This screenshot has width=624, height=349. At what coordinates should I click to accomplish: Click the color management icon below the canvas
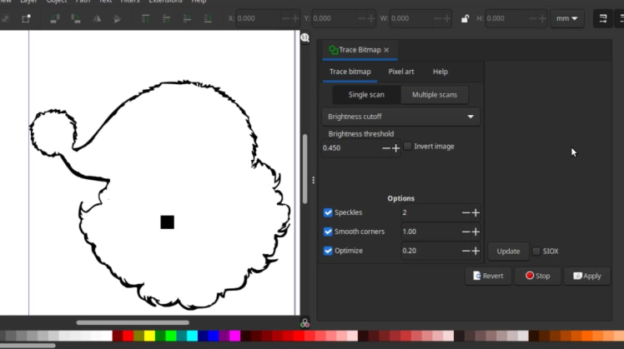pos(304,322)
